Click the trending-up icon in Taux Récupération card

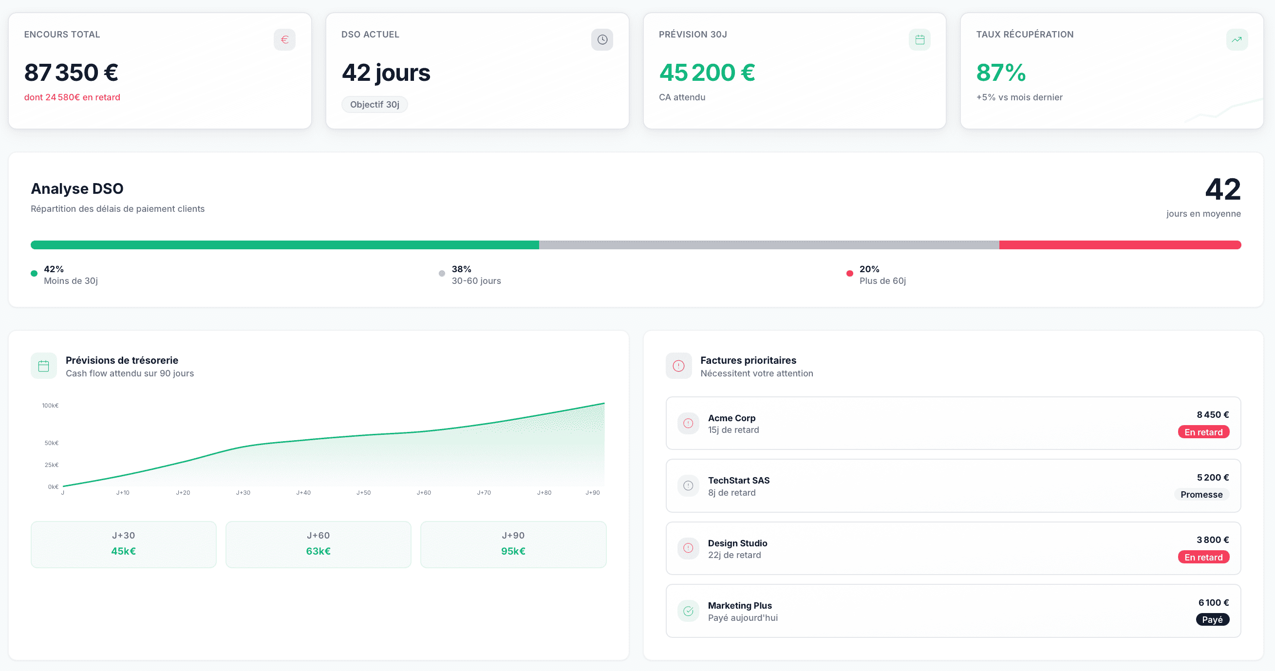coord(1237,39)
